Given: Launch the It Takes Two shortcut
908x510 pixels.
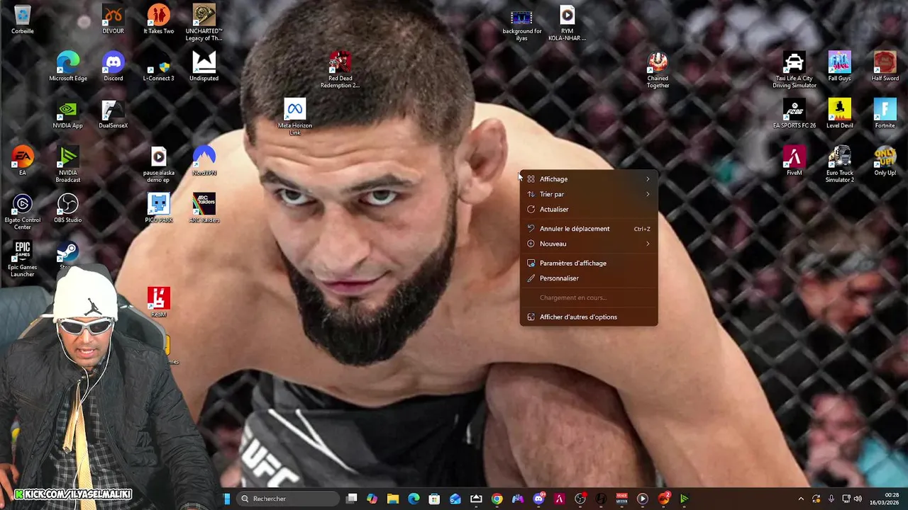Looking at the screenshot, I should pos(158,19).
